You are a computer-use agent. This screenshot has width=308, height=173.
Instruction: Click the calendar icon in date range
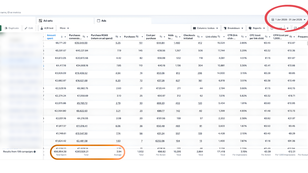click(273, 19)
